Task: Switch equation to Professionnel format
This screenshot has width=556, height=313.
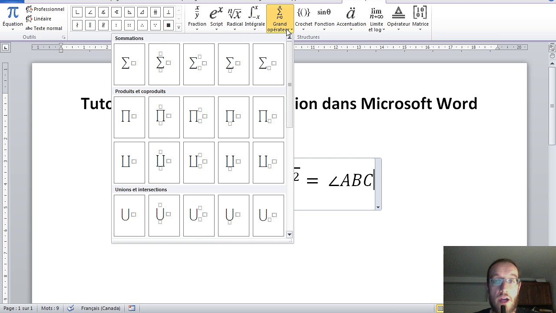Action: (45, 9)
